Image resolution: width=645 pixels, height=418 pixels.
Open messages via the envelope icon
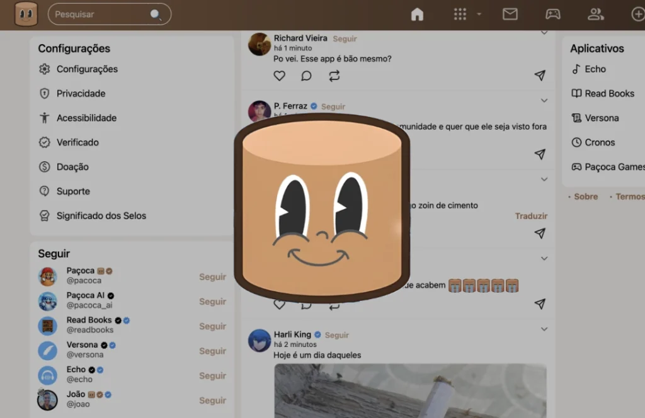click(x=510, y=13)
